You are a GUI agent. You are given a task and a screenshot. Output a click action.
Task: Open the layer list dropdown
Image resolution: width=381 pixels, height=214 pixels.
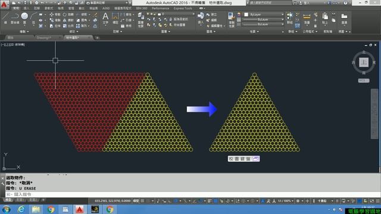170,14
